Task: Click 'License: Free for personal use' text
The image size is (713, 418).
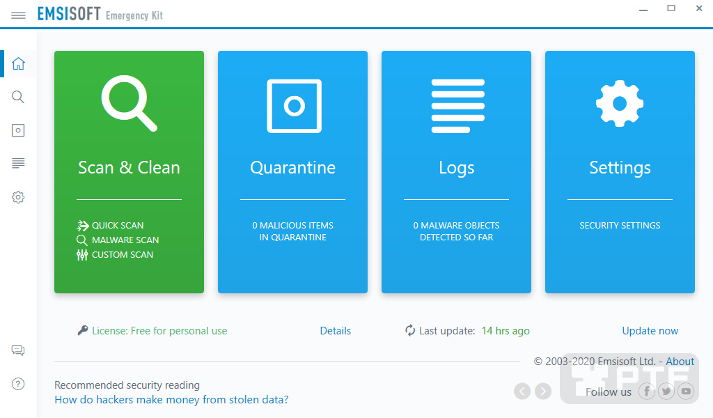Action: pyautogui.click(x=159, y=331)
